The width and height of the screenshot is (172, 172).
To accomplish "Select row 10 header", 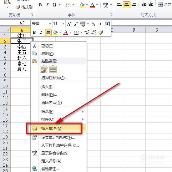I will 5,86.
